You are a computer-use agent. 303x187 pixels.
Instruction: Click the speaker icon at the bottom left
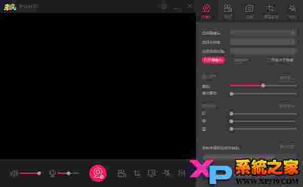(14, 173)
